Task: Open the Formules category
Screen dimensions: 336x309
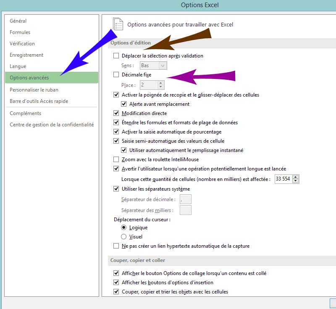Action: click(20, 32)
